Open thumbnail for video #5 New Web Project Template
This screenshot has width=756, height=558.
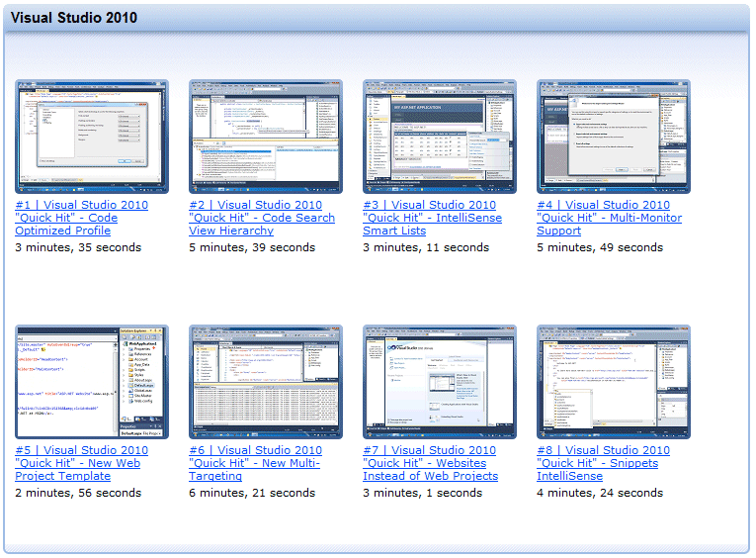[92, 382]
